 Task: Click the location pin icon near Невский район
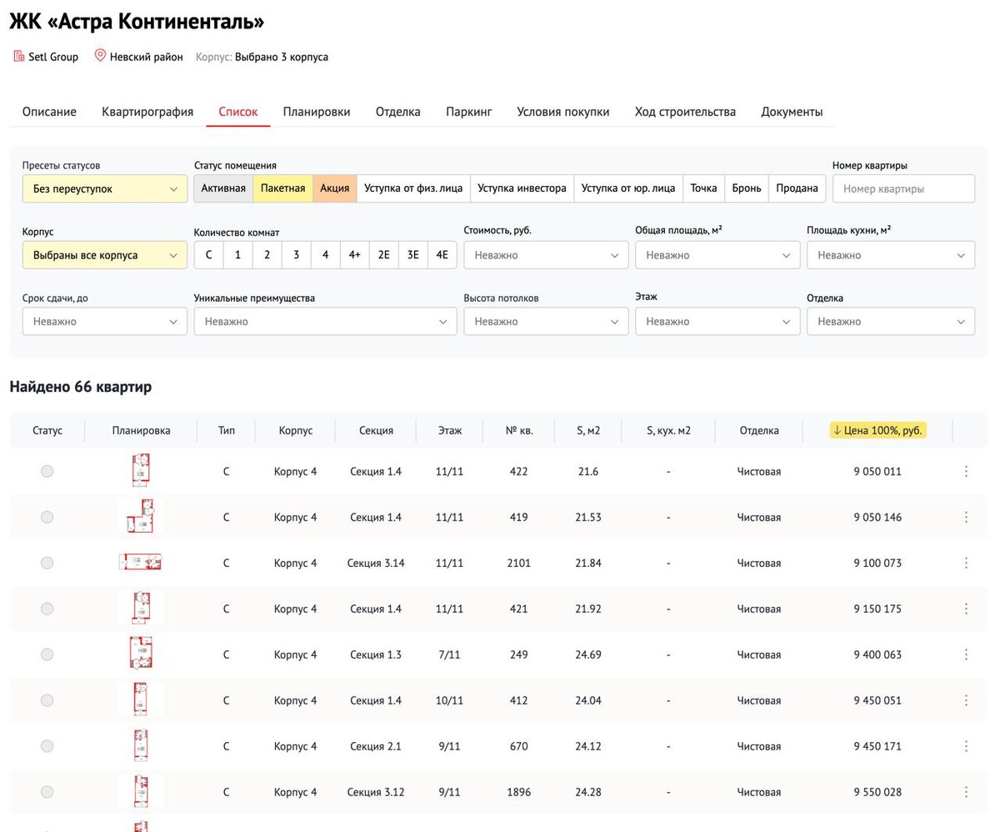100,57
